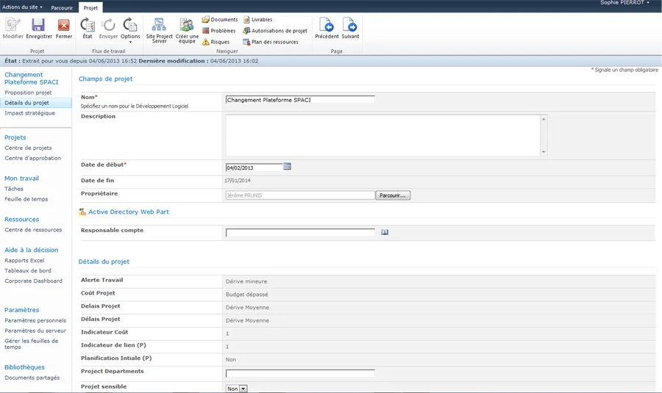Open Centre de projets link

point(28,148)
